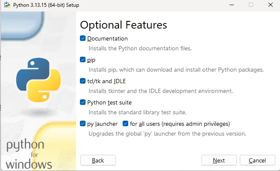Select the pip label text

[91, 60]
